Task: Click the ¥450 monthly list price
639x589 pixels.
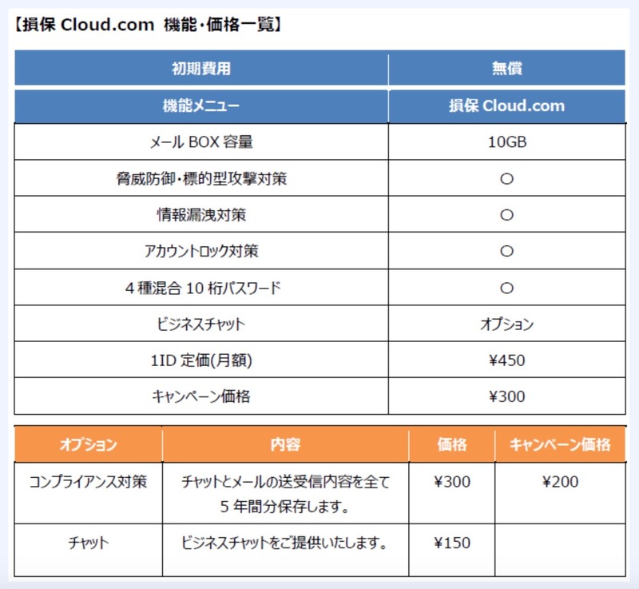Action: pyautogui.click(x=506, y=360)
